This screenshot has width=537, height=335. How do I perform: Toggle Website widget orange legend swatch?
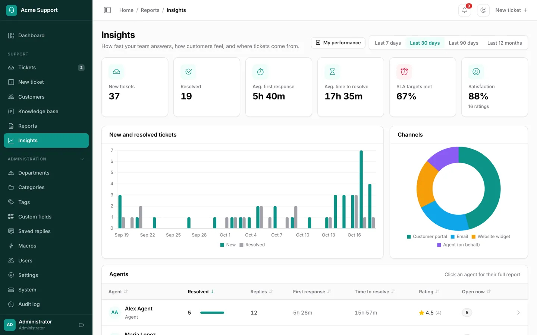coord(474,236)
